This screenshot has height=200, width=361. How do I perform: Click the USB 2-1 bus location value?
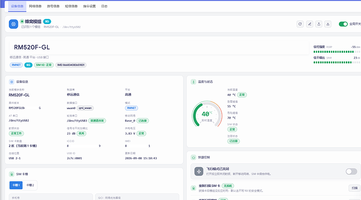pyautogui.click(x=15, y=158)
